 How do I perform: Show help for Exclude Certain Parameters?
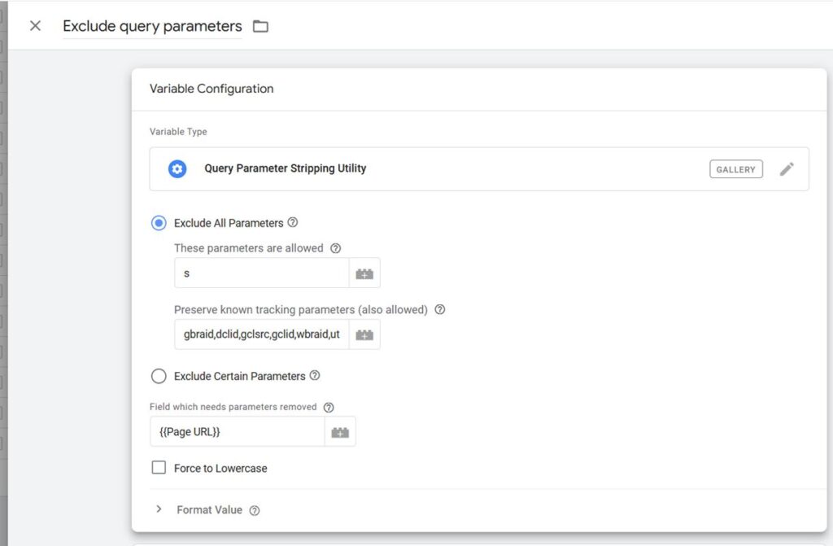(x=315, y=376)
